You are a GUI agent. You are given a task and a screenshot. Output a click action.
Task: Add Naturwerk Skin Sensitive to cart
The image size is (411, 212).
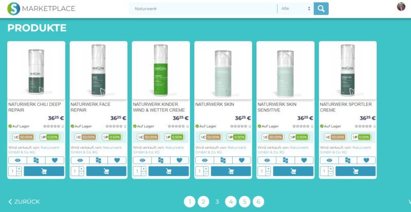[293, 171]
